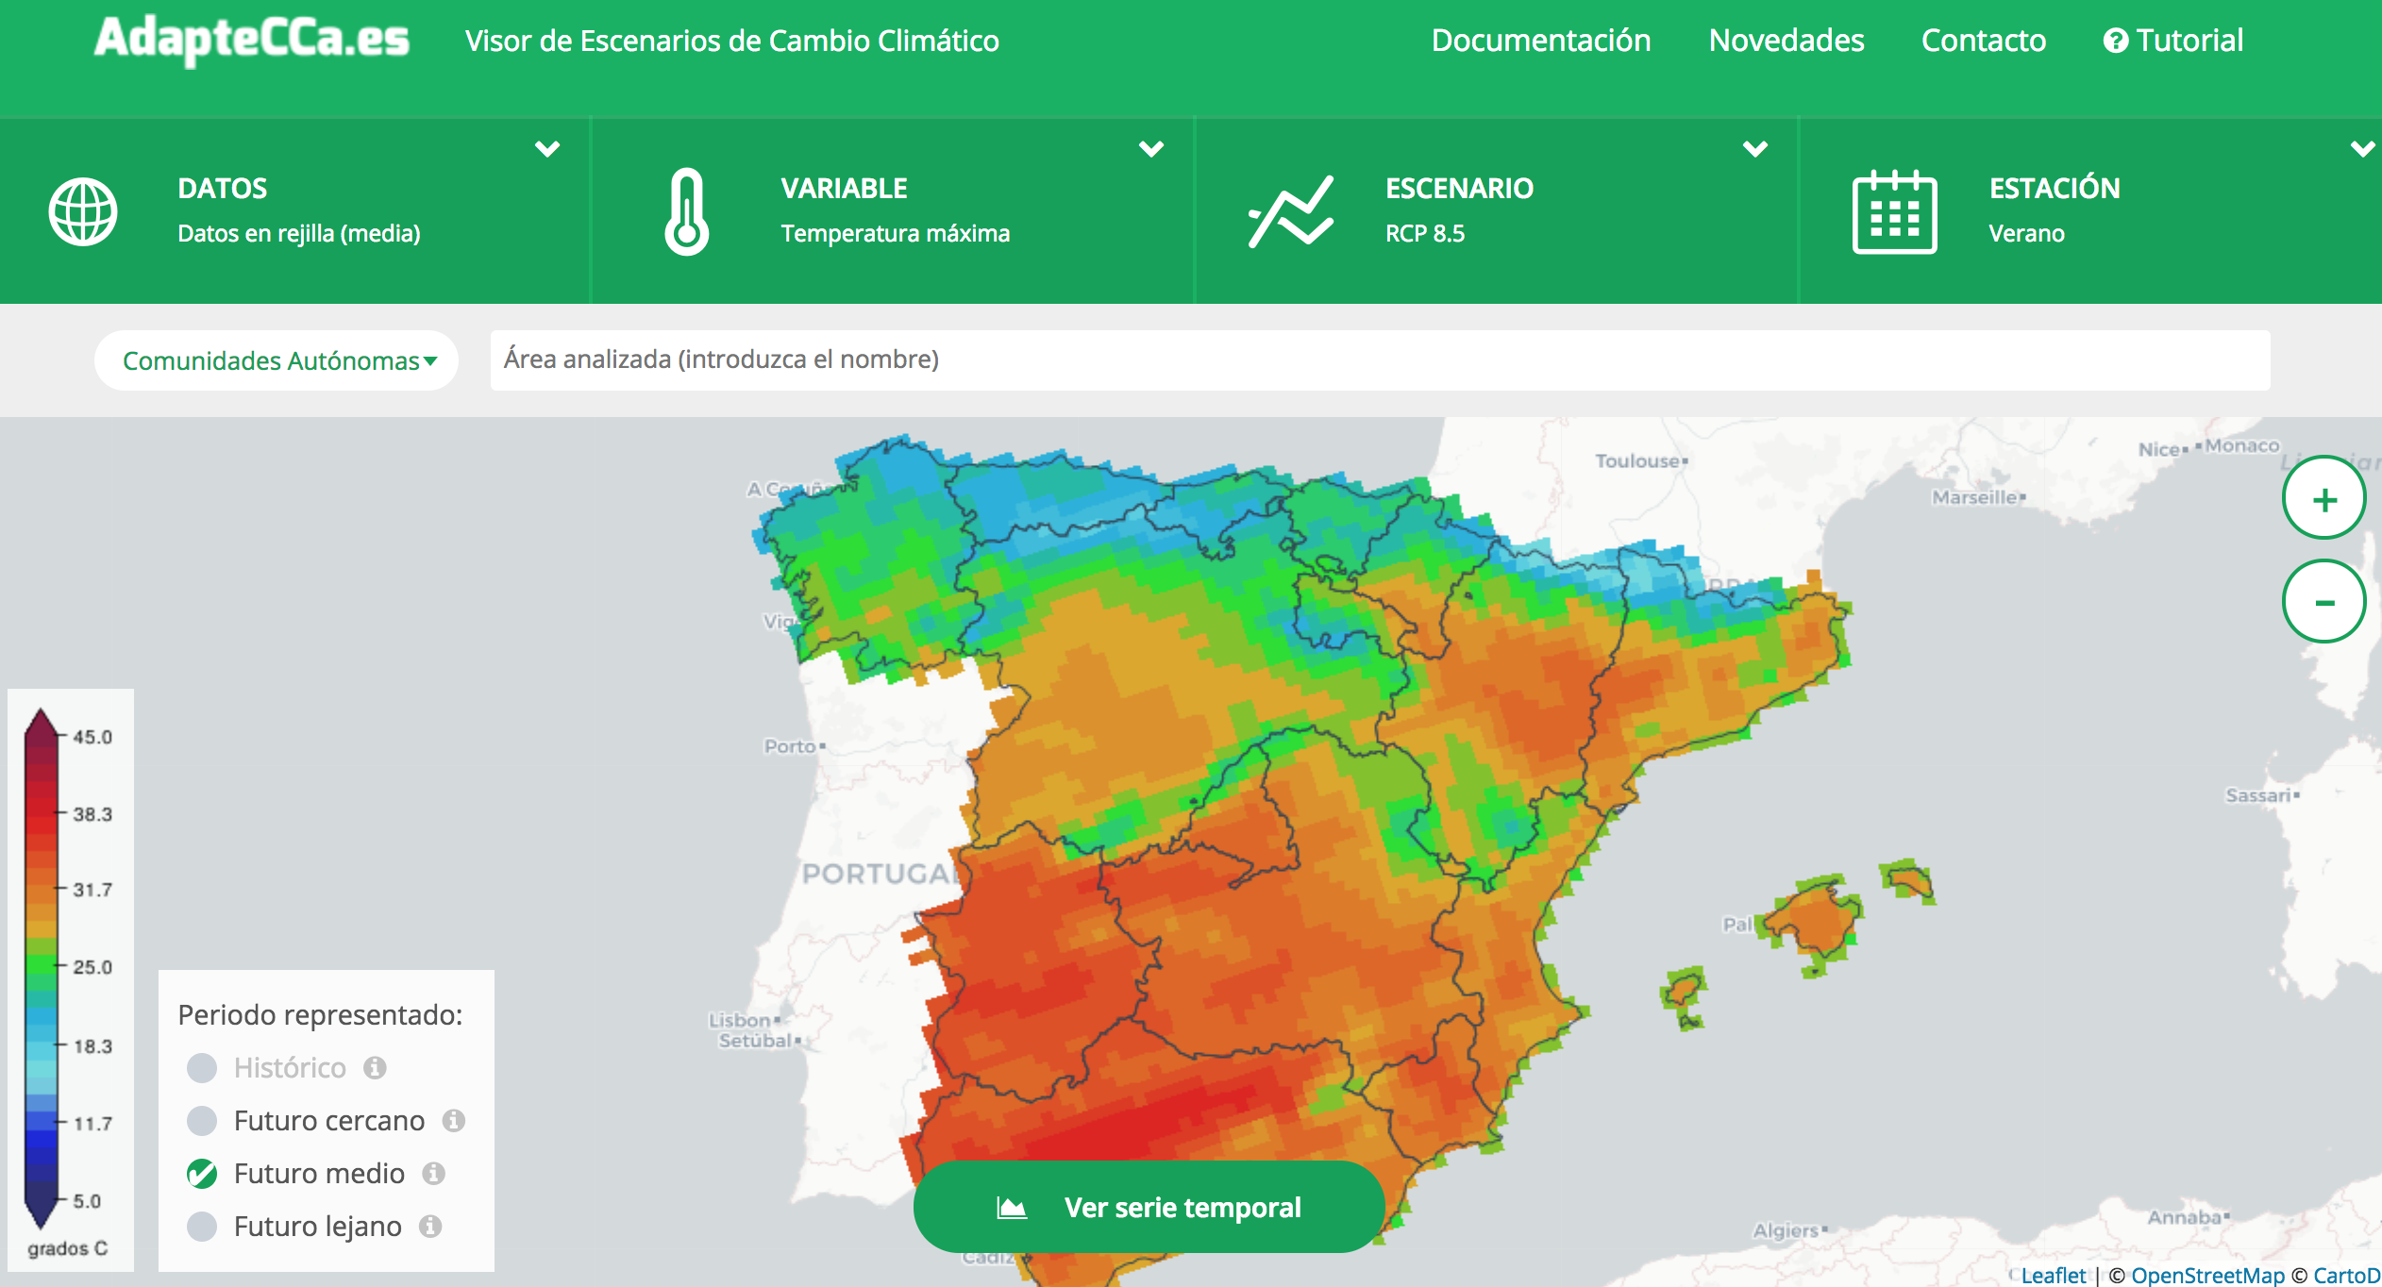2382x1287 pixels.
Task: Click the Escenario line chart icon
Action: [1291, 211]
